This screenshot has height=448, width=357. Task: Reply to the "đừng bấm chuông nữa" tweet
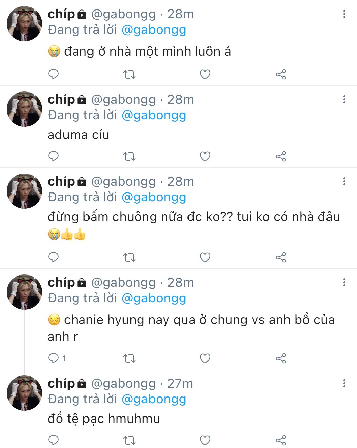tap(54, 258)
